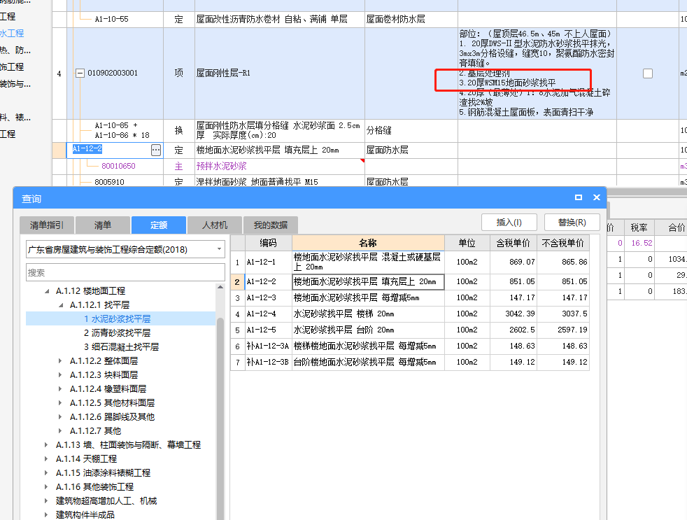Switch to the 清单 tab
The image size is (687, 520).
103,225
